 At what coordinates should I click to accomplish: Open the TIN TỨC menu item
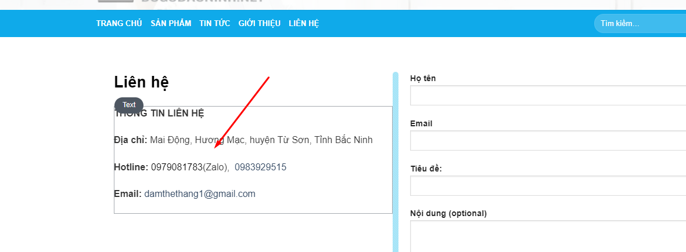point(214,24)
